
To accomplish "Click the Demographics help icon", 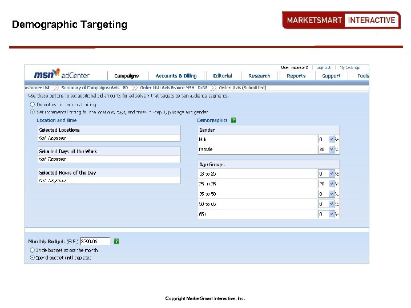I will point(233,120).
